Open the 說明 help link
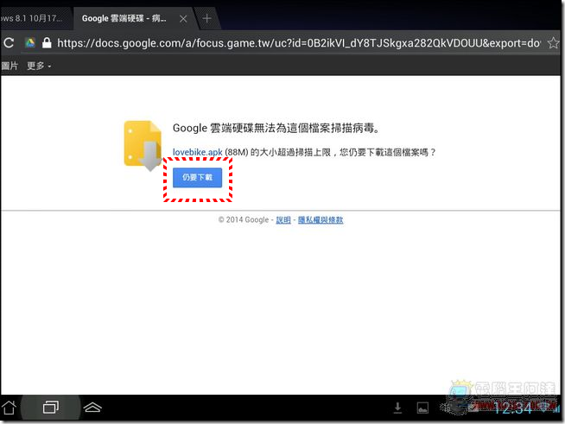 [x=283, y=219]
